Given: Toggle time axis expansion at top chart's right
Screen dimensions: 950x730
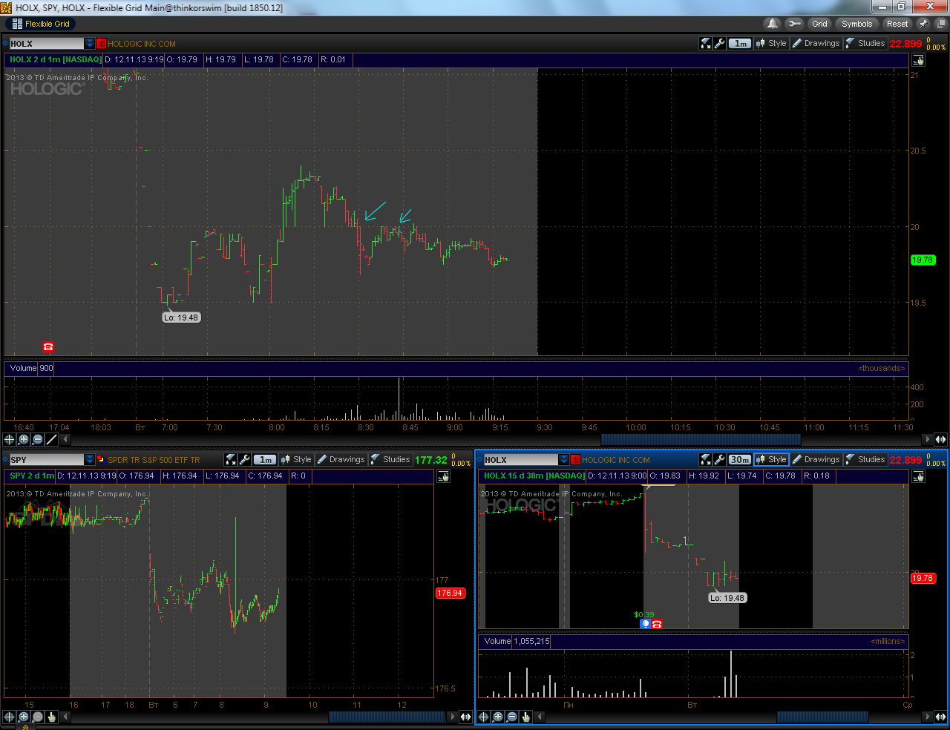Looking at the screenshot, I should [x=940, y=439].
